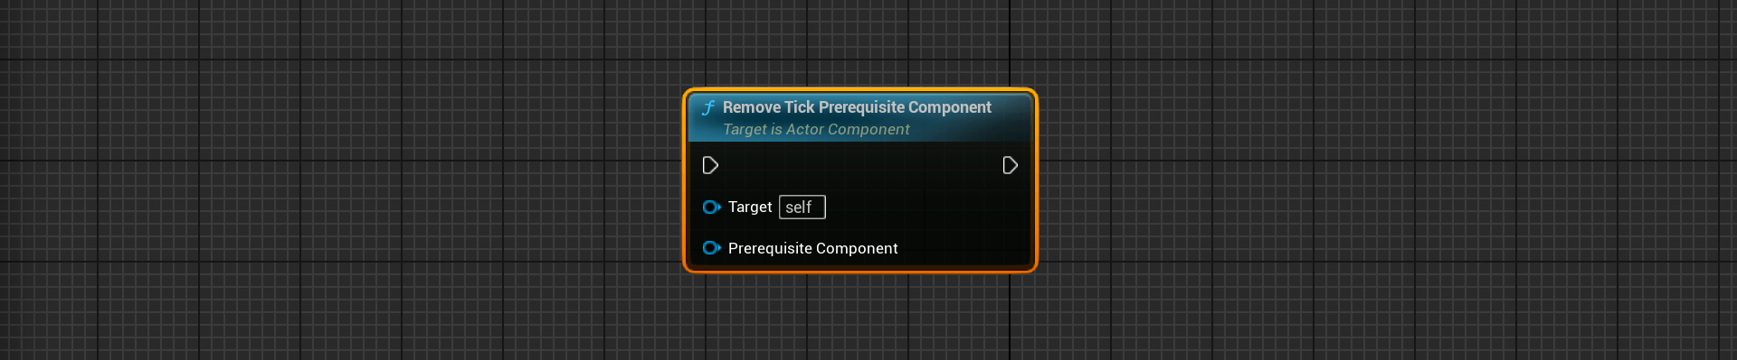Click the input execution pin on the node

click(x=710, y=165)
